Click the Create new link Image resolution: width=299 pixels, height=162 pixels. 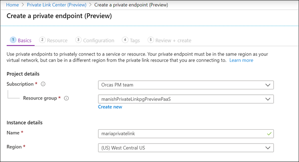tap(110, 107)
